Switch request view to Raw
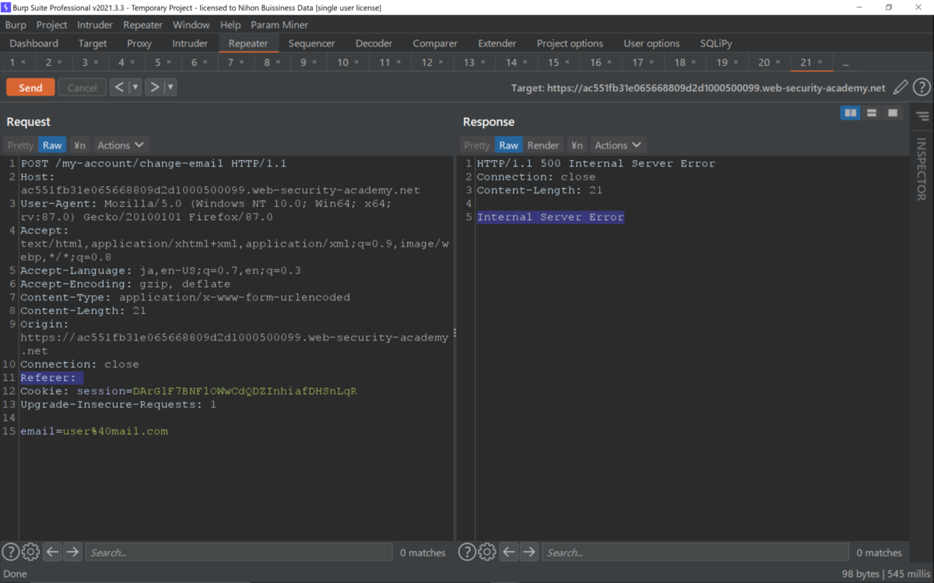Viewport: 934px width, 583px height. click(52, 145)
